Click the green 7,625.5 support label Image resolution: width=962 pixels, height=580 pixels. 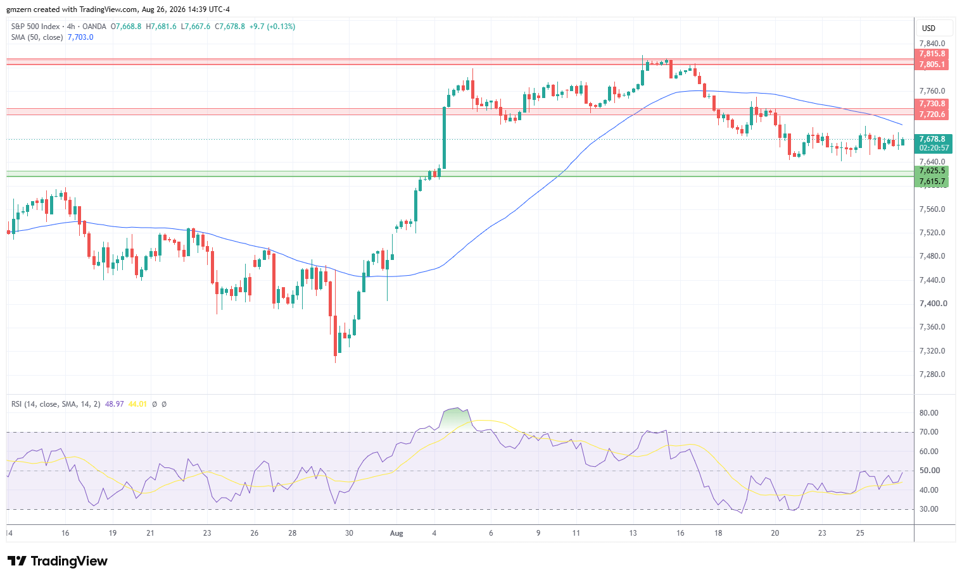tap(932, 171)
